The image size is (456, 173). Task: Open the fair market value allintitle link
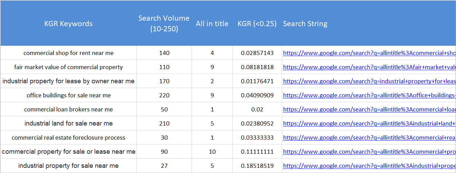[x=369, y=67]
